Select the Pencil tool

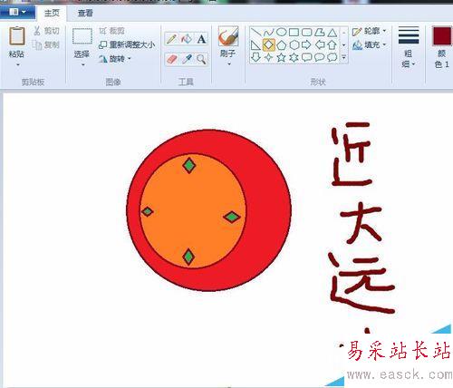click(x=171, y=39)
